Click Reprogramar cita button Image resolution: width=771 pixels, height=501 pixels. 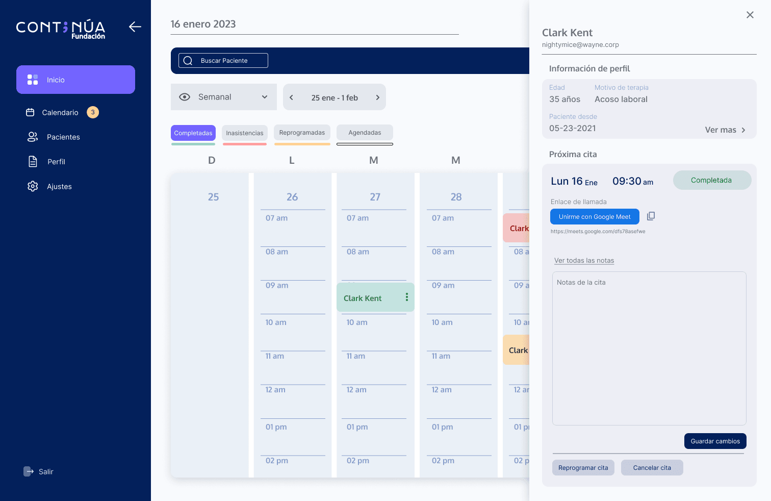pos(583,468)
